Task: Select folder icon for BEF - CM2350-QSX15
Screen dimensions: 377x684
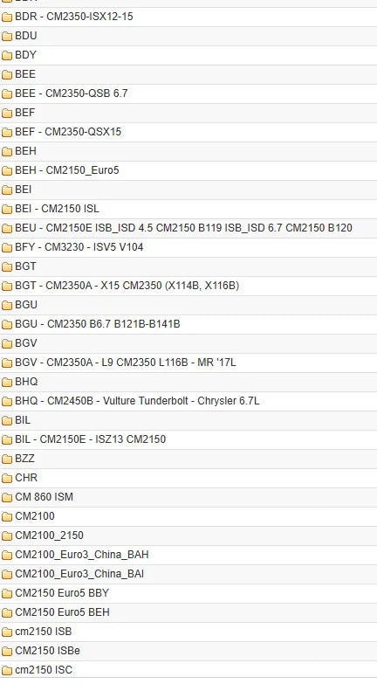Action: coord(7,132)
